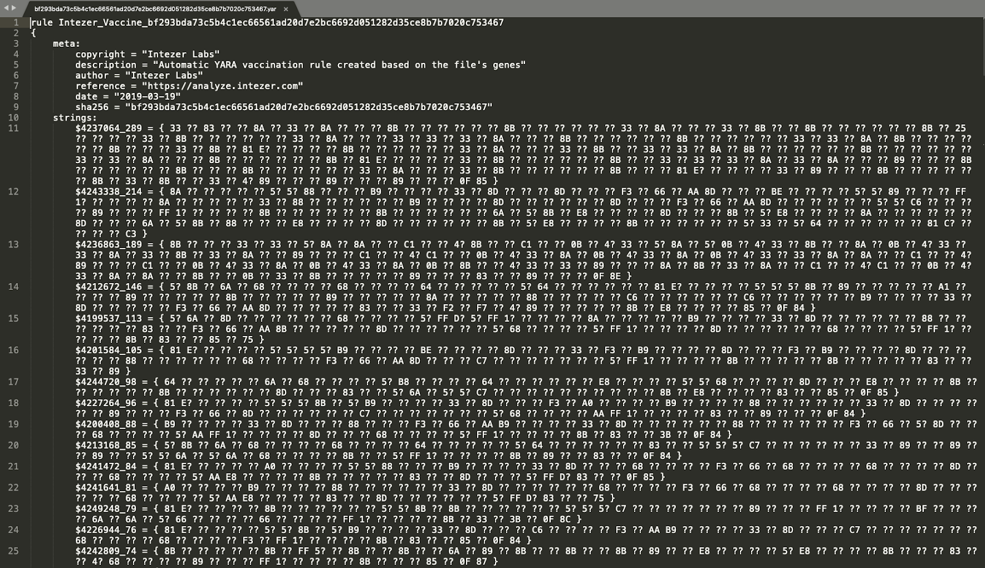
Task: Select the bf293bda...753467.yar tab
Action: (x=155, y=9)
